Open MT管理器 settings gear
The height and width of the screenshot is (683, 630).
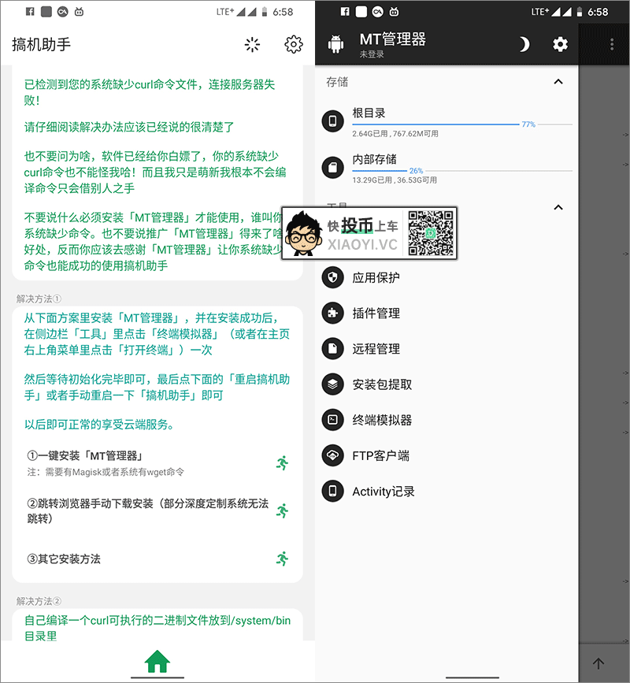[561, 44]
